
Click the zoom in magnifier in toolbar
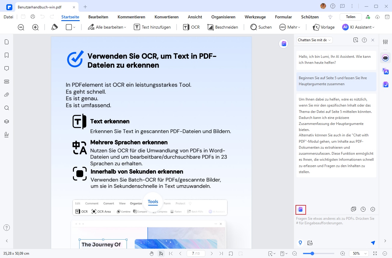coord(35,27)
